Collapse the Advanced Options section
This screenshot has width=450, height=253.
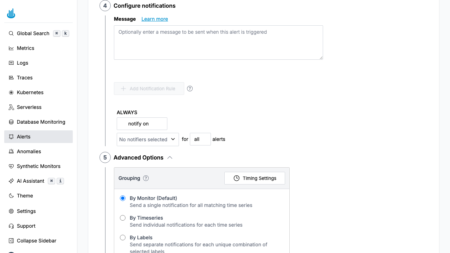tap(170, 157)
